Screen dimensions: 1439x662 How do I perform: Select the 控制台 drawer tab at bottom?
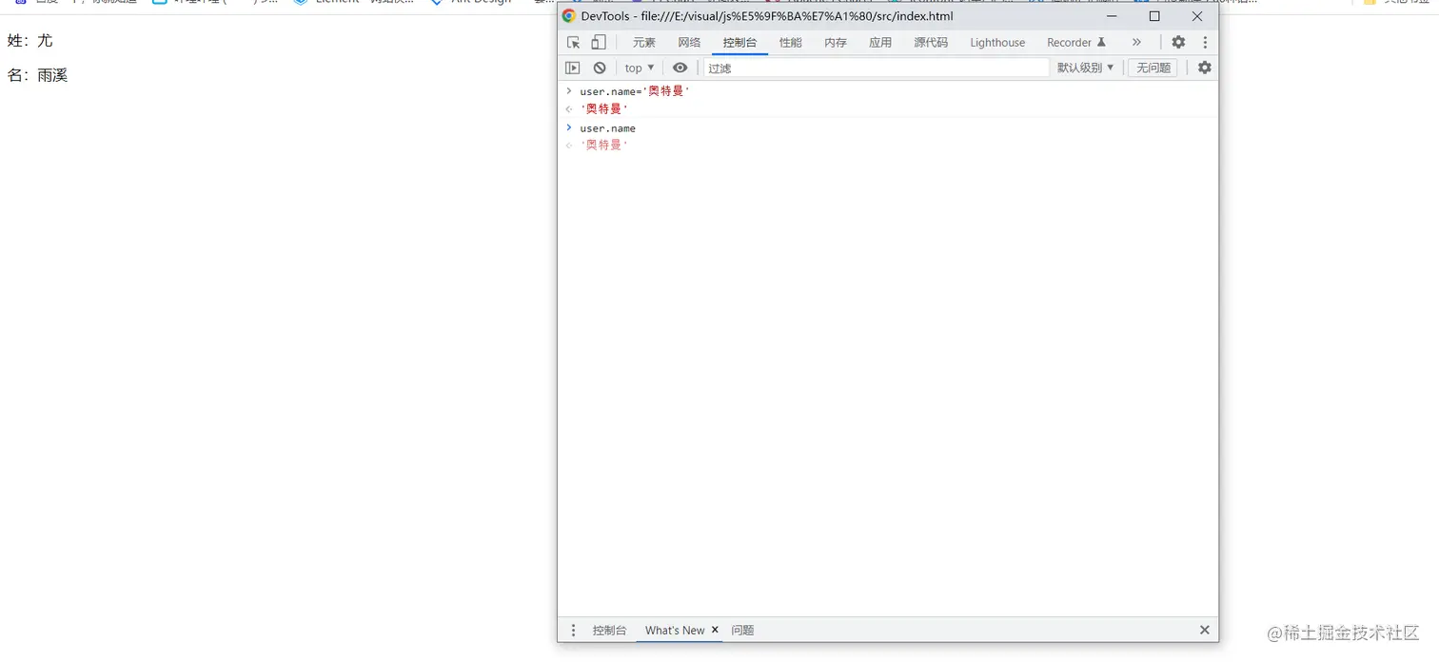coord(609,630)
